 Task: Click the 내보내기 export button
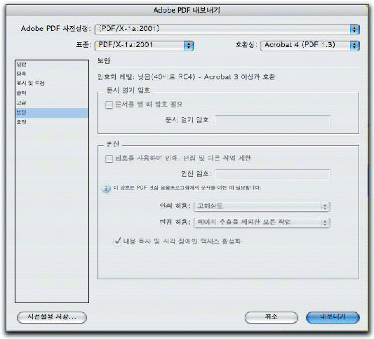pos(333,317)
